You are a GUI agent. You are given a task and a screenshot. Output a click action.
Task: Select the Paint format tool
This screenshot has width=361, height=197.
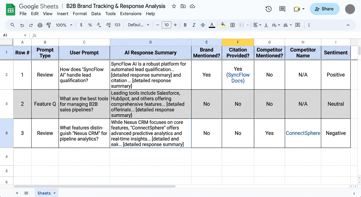coord(49,25)
